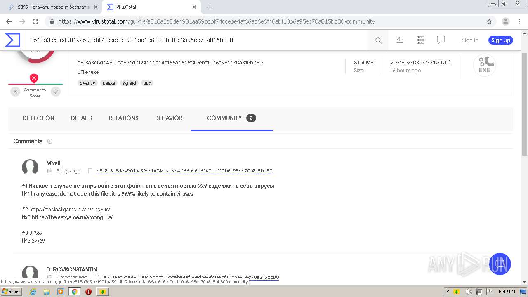Open DUROVKONSTANTIN profile name link

tap(72, 269)
